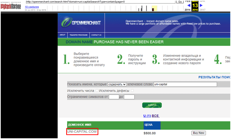Expand the содержать search type dropdown
This screenshot has height=139, width=231.
[117, 84]
